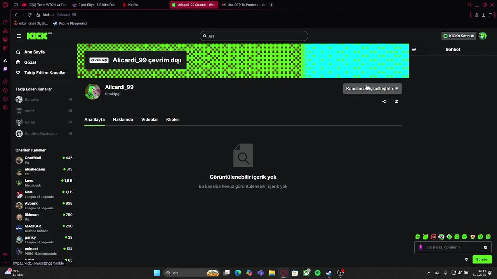Open aloskegang recommended channel

tap(44, 171)
